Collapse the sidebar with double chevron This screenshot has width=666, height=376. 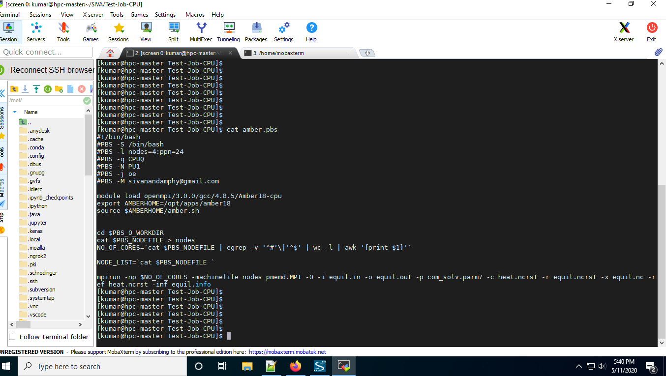click(2, 93)
